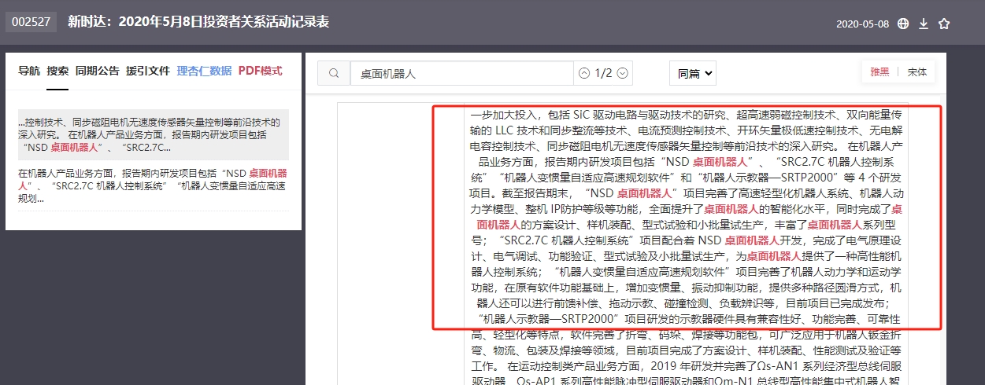Click highlighted 桌面机器人 after NSD in list项目包括
Screen dimensions: 985x385
pyautogui.click(x=720, y=161)
